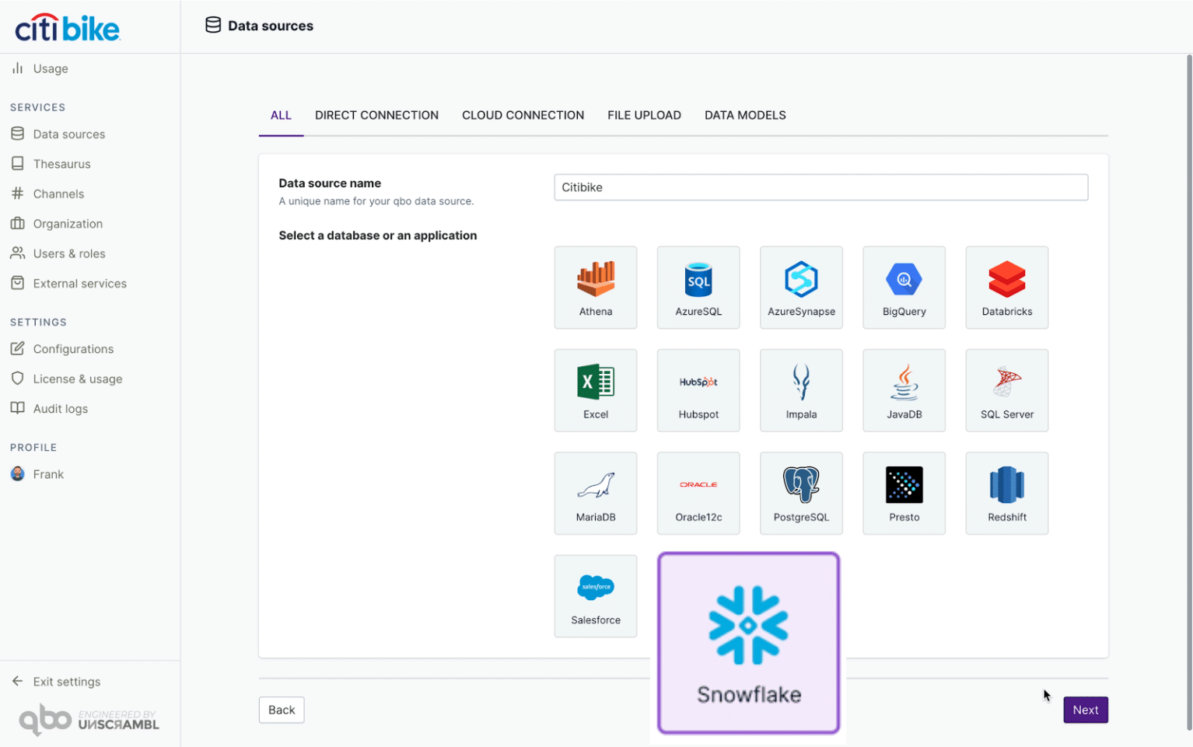Switch to the Data Models tab

point(744,115)
